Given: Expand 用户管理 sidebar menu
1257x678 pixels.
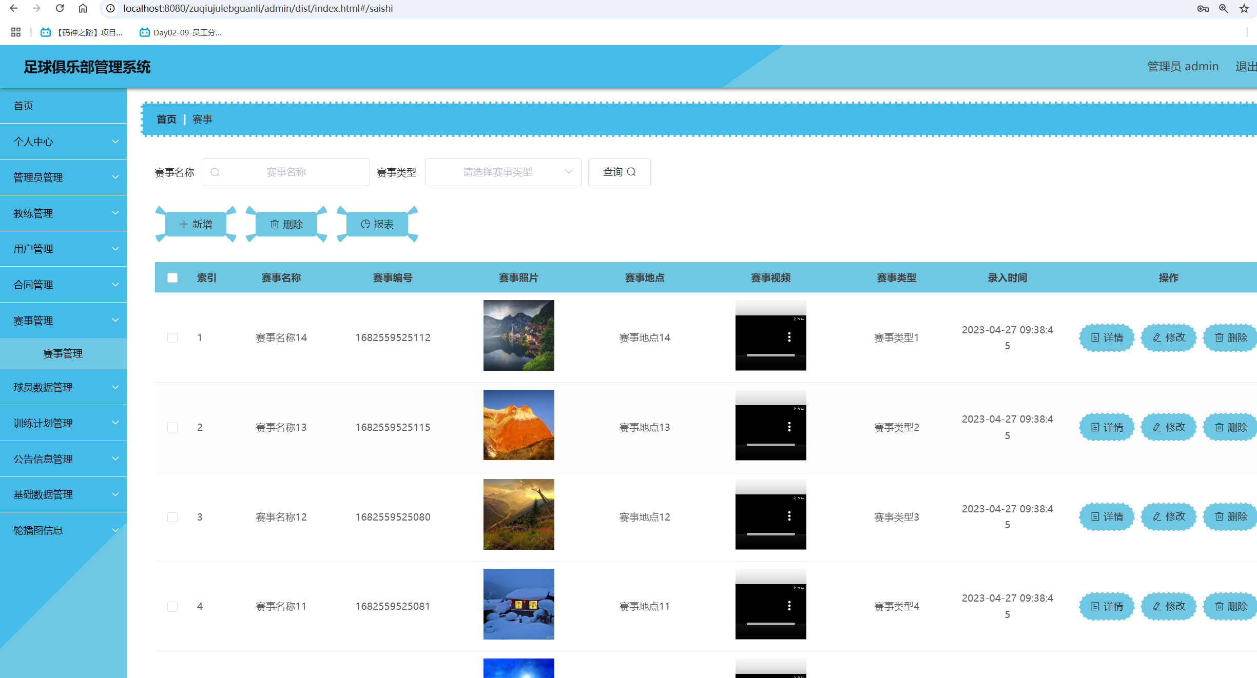Looking at the screenshot, I should (63, 249).
